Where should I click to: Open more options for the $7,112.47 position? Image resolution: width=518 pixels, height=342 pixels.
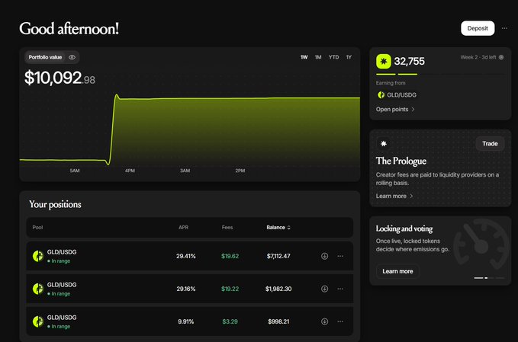(340, 256)
